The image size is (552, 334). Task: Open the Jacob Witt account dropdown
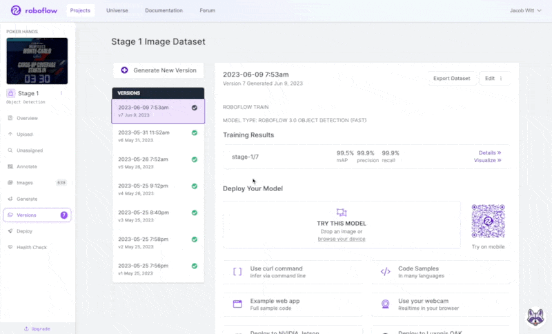(526, 10)
